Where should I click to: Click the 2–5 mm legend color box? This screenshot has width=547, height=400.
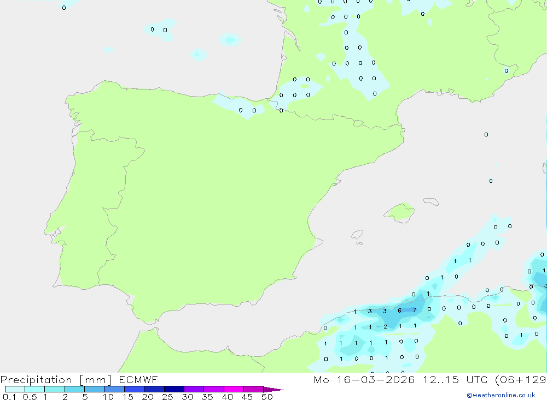pos(74,389)
